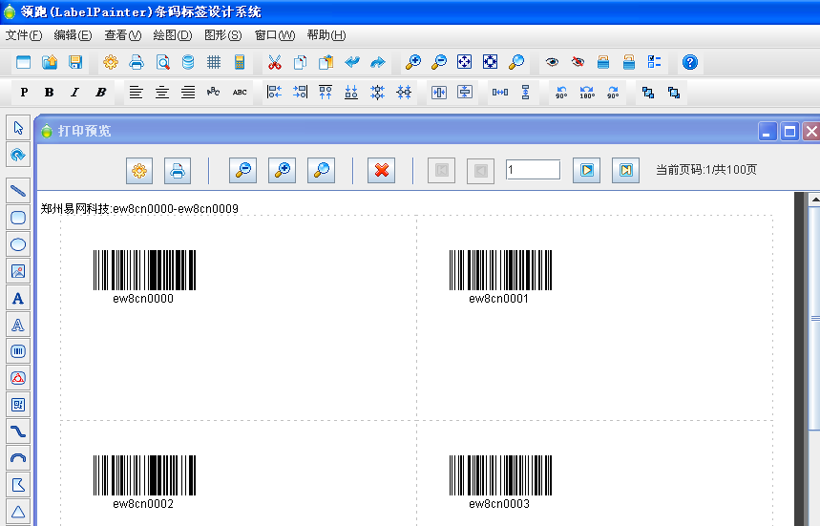
Task: Paste from the clipboard icon
Action: (x=326, y=62)
